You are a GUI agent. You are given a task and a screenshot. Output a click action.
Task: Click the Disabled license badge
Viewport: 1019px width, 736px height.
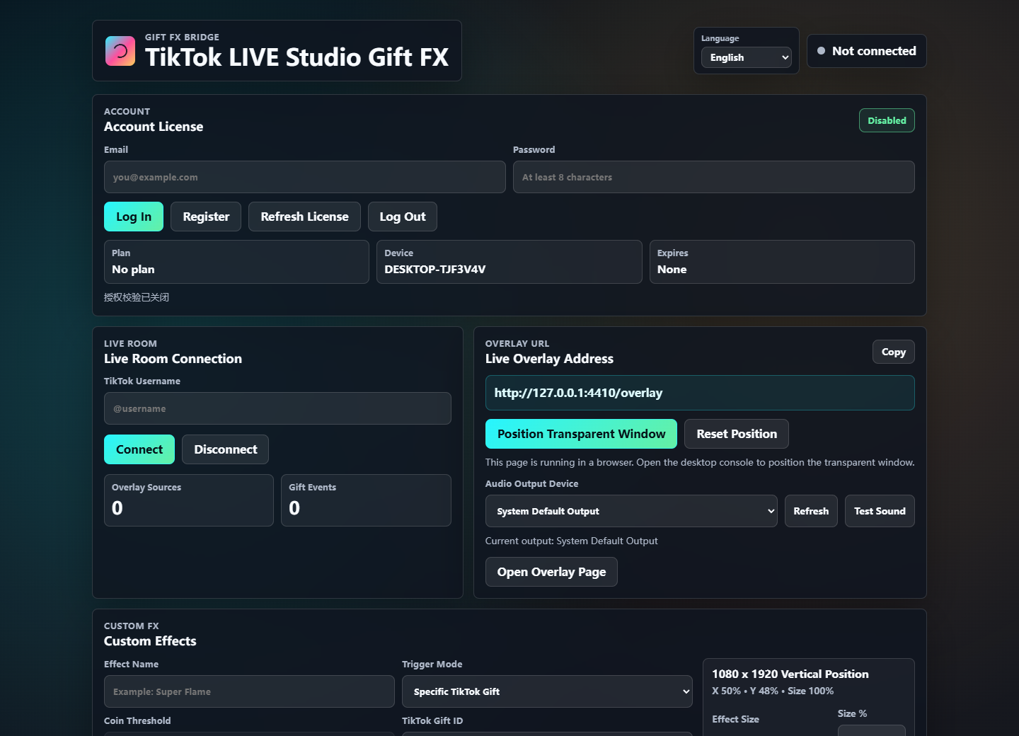point(887,120)
